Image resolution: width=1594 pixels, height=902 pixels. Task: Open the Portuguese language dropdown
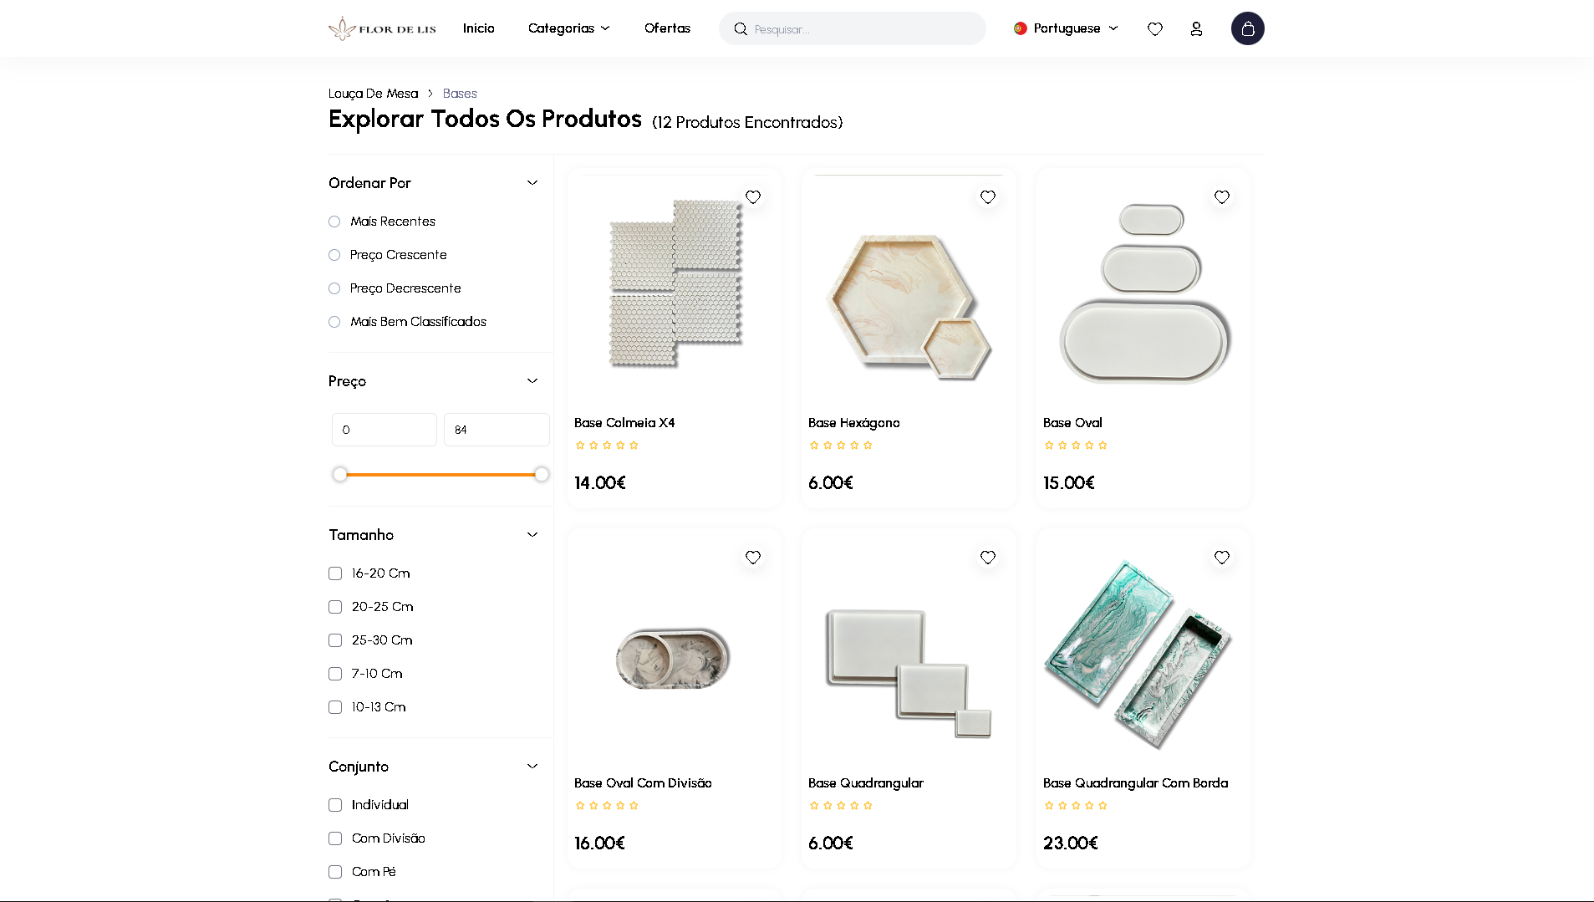click(x=1066, y=28)
